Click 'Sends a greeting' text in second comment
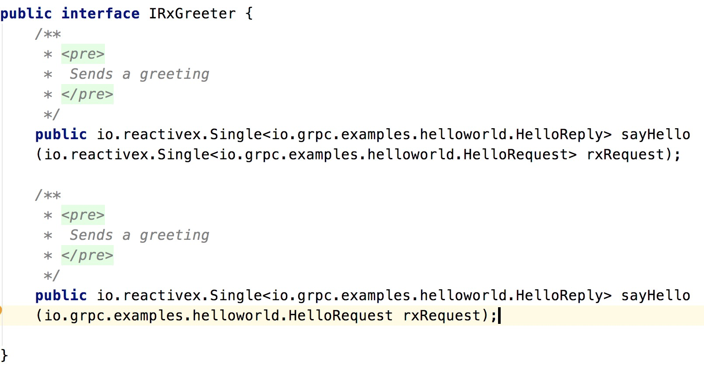The height and width of the screenshot is (365, 704). pos(139,235)
